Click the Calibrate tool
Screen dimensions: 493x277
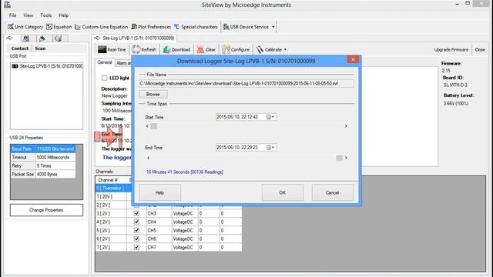click(x=269, y=49)
